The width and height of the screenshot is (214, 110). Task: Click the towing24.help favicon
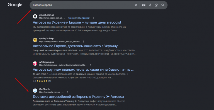click(35, 40)
